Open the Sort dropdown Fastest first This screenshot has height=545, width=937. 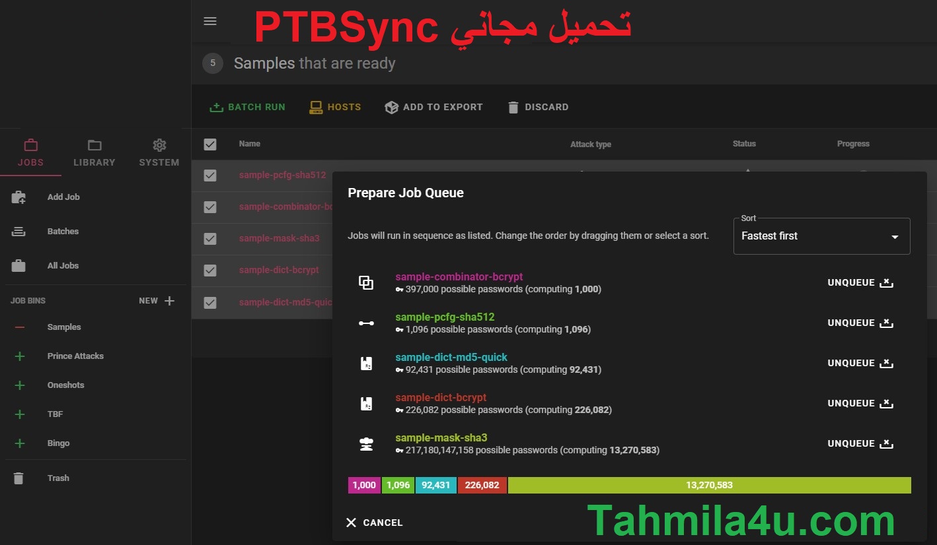[821, 236]
